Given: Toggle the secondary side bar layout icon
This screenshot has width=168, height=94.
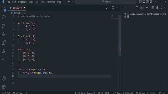Looking at the screenshot, I should point(147,2).
